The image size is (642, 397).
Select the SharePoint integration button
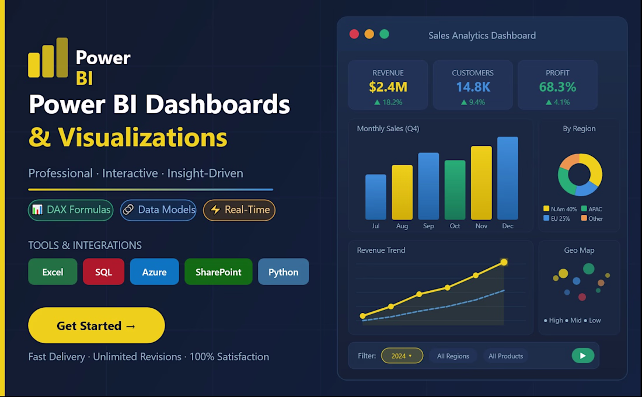point(218,271)
